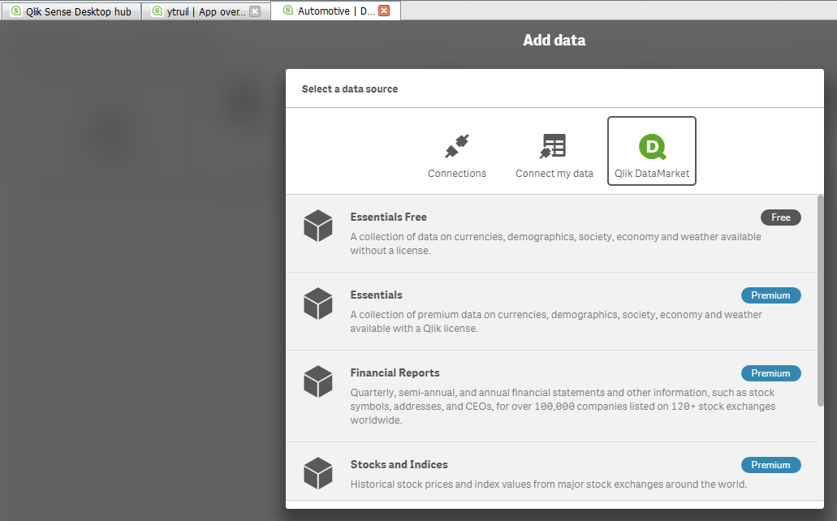Click the Add data title
Image resolution: width=837 pixels, height=521 pixels.
554,40
